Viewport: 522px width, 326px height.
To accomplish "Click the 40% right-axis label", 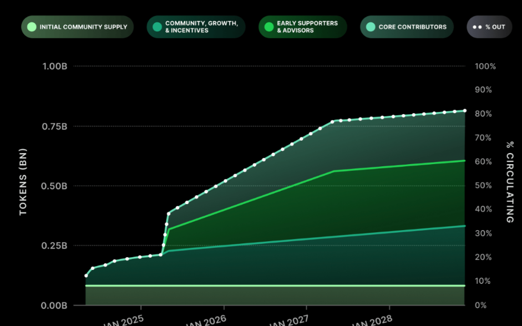I will pos(483,209).
